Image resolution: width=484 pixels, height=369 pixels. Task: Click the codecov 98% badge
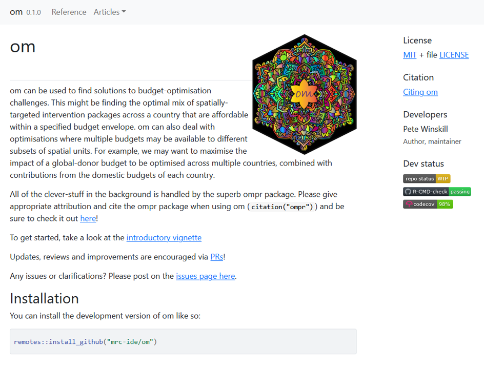(428, 204)
